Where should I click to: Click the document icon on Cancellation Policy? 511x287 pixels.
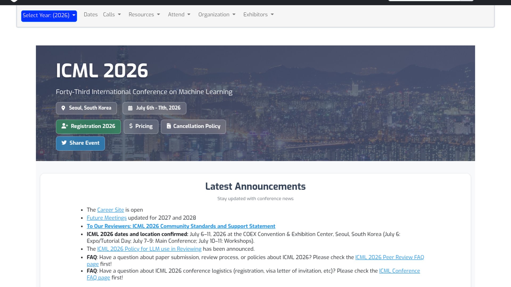click(x=169, y=126)
